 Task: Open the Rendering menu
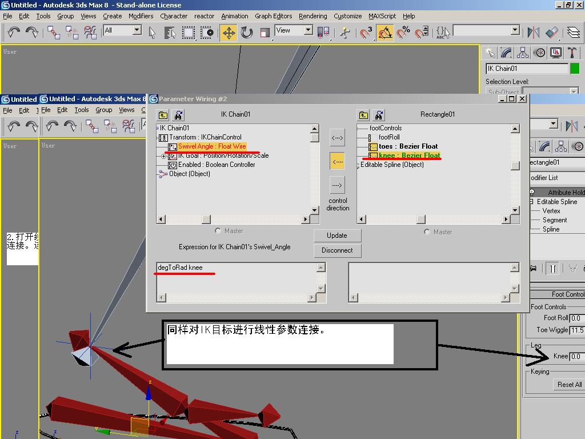click(312, 16)
